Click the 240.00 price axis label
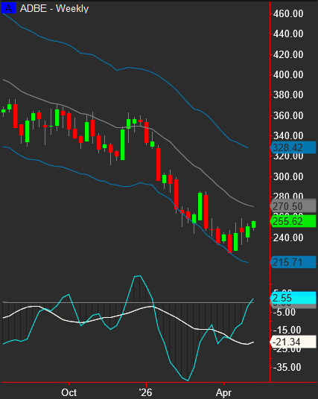This screenshot has height=399, width=318. coord(288,237)
